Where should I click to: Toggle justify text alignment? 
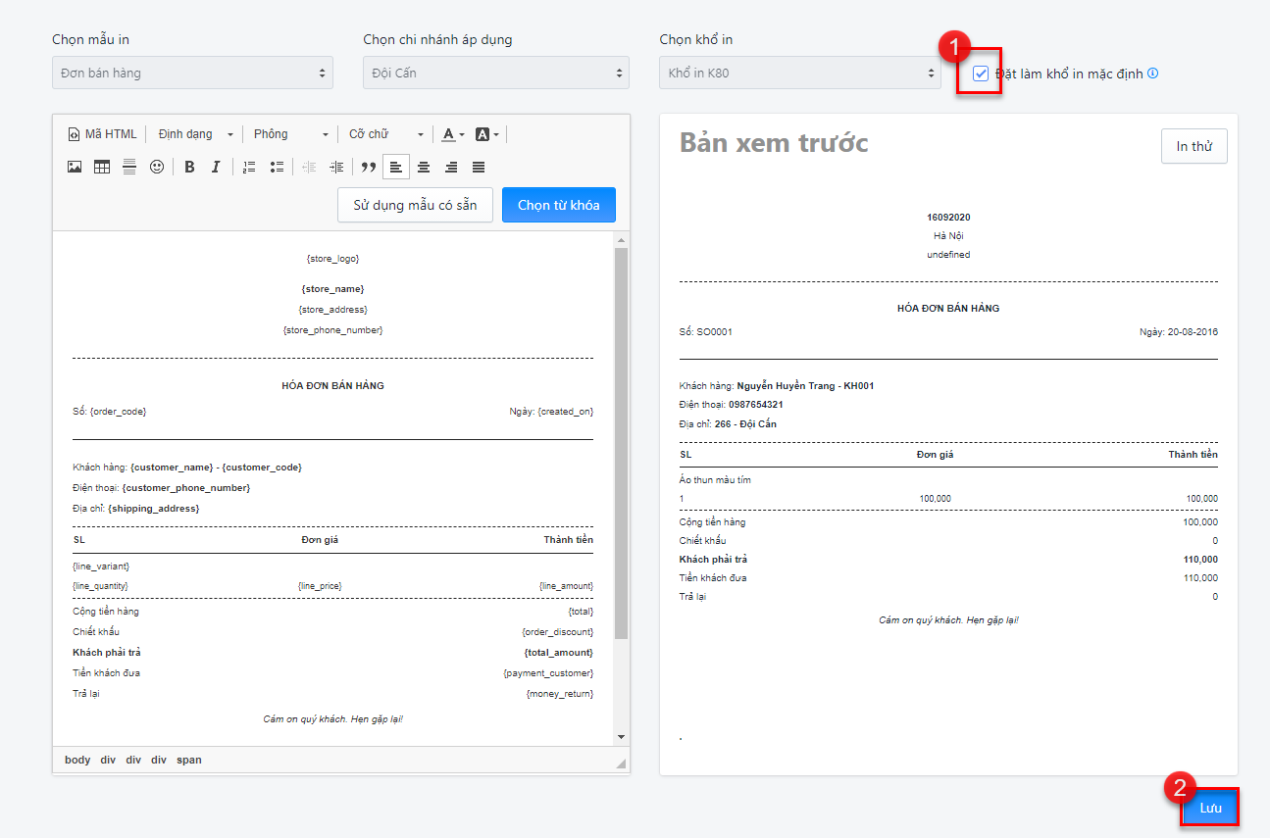tap(479, 167)
